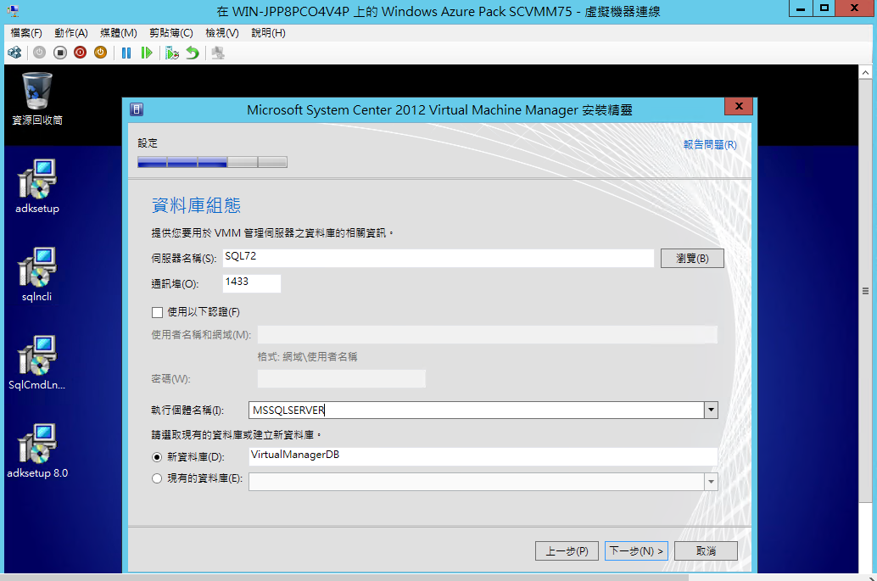Click the 使用者名稱和網域 field
The height and width of the screenshot is (581, 877).
(487, 334)
